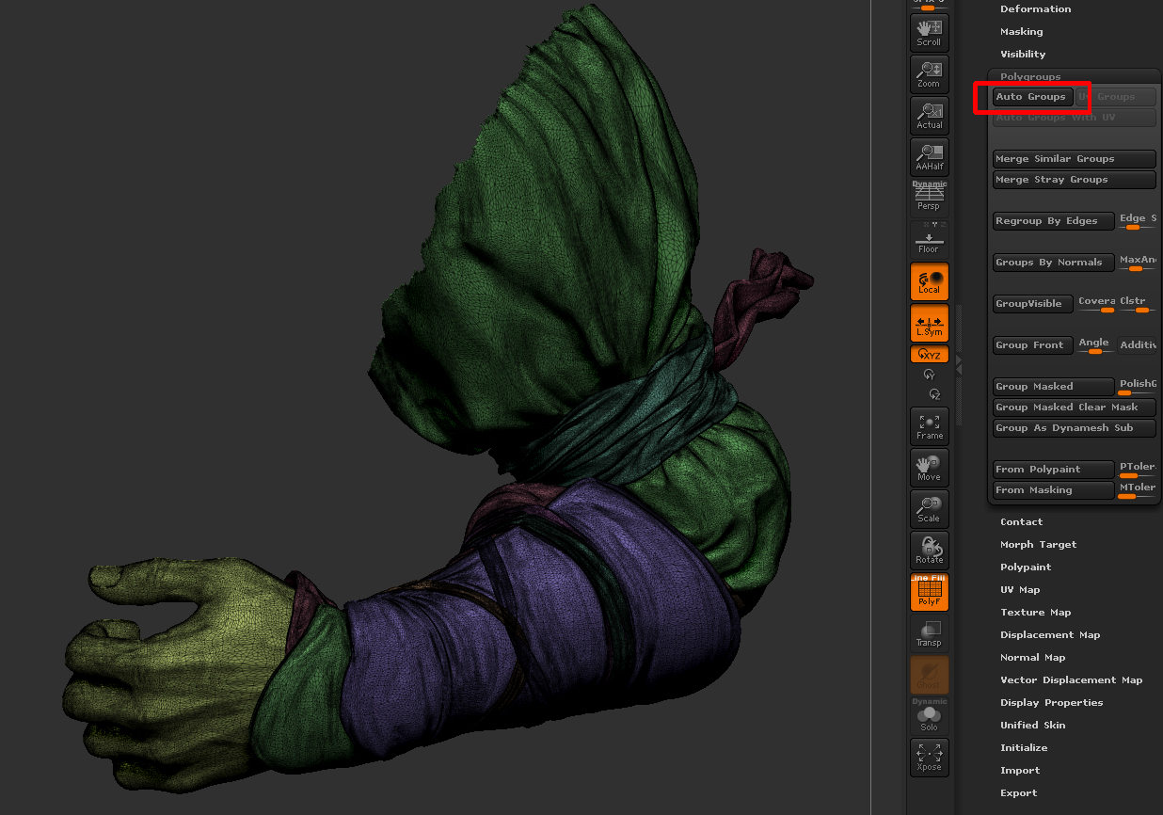Expand the Normal Map section
The height and width of the screenshot is (815, 1163).
[1032, 658]
